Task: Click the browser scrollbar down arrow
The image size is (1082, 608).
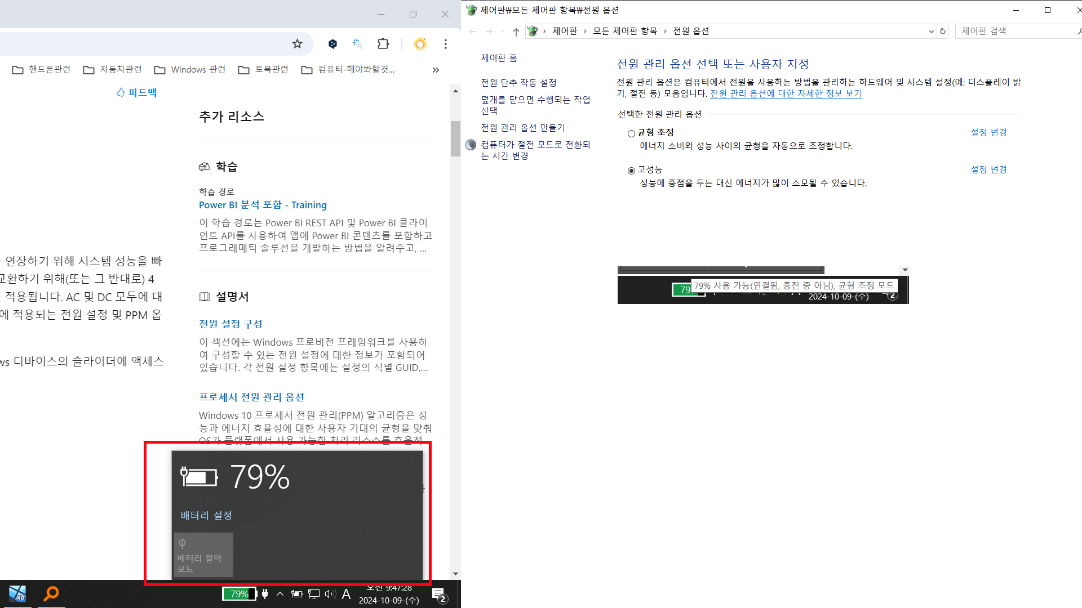Action: (455, 574)
